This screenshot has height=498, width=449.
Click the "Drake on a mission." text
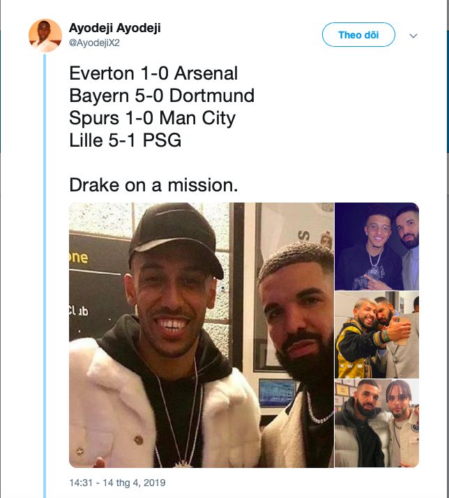153,185
